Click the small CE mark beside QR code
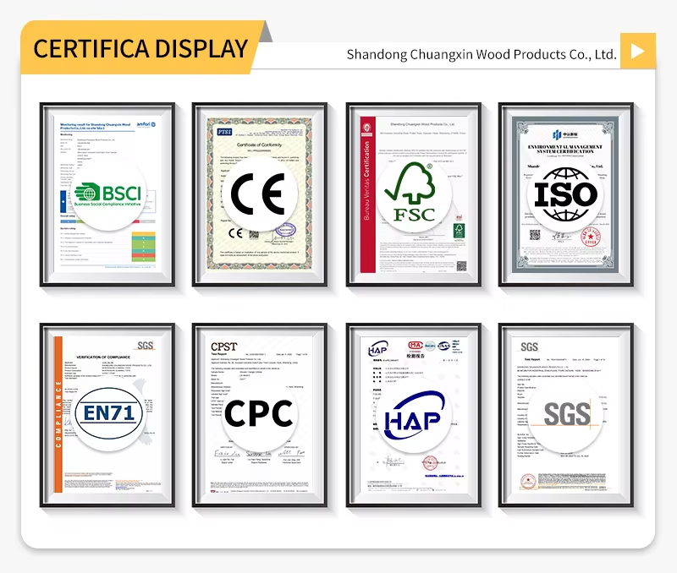This screenshot has width=677, height=573. coord(236,233)
